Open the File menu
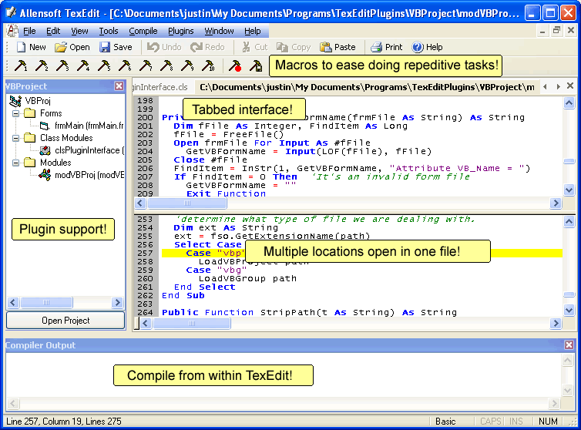The image size is (581, 430). pos(29,31)
